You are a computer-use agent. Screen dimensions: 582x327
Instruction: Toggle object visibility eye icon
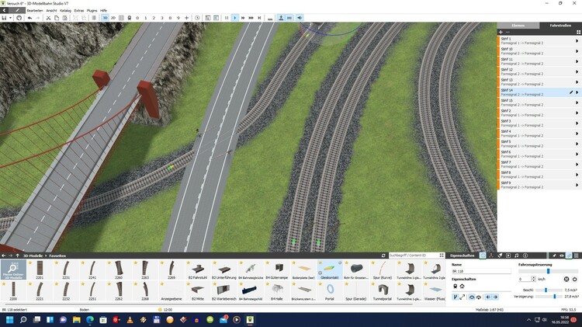pyautogui.click(x=562, y=256)
